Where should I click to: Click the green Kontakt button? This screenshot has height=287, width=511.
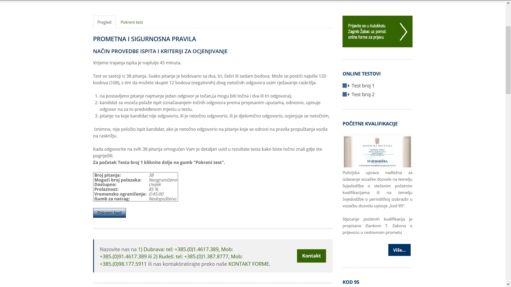(x=311, y=256)
